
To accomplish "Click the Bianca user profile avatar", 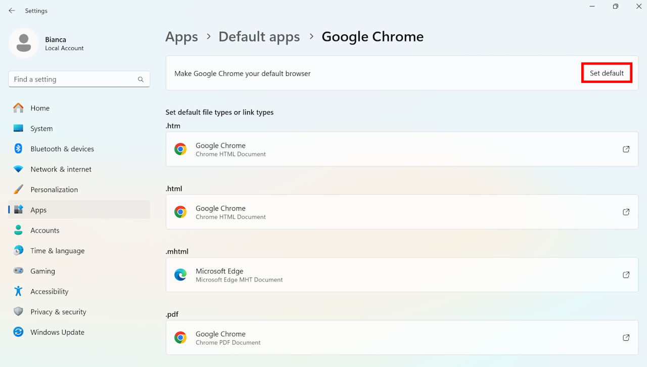I will pos(24,43).
